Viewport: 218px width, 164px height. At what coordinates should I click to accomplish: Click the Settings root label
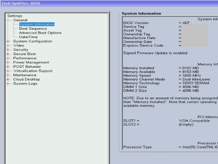(15, 16)
